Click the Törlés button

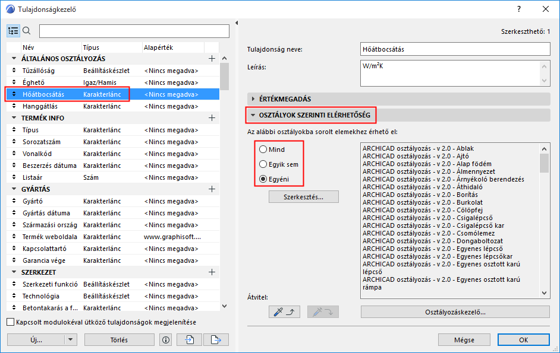(x=119, y=340)
